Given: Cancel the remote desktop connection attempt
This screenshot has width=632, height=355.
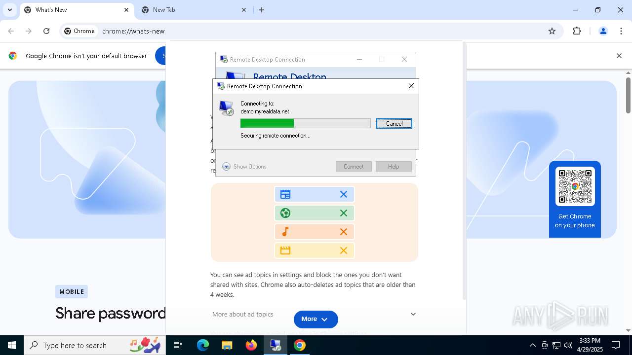Looking at the screenshot, I should (x=394, y=124).
